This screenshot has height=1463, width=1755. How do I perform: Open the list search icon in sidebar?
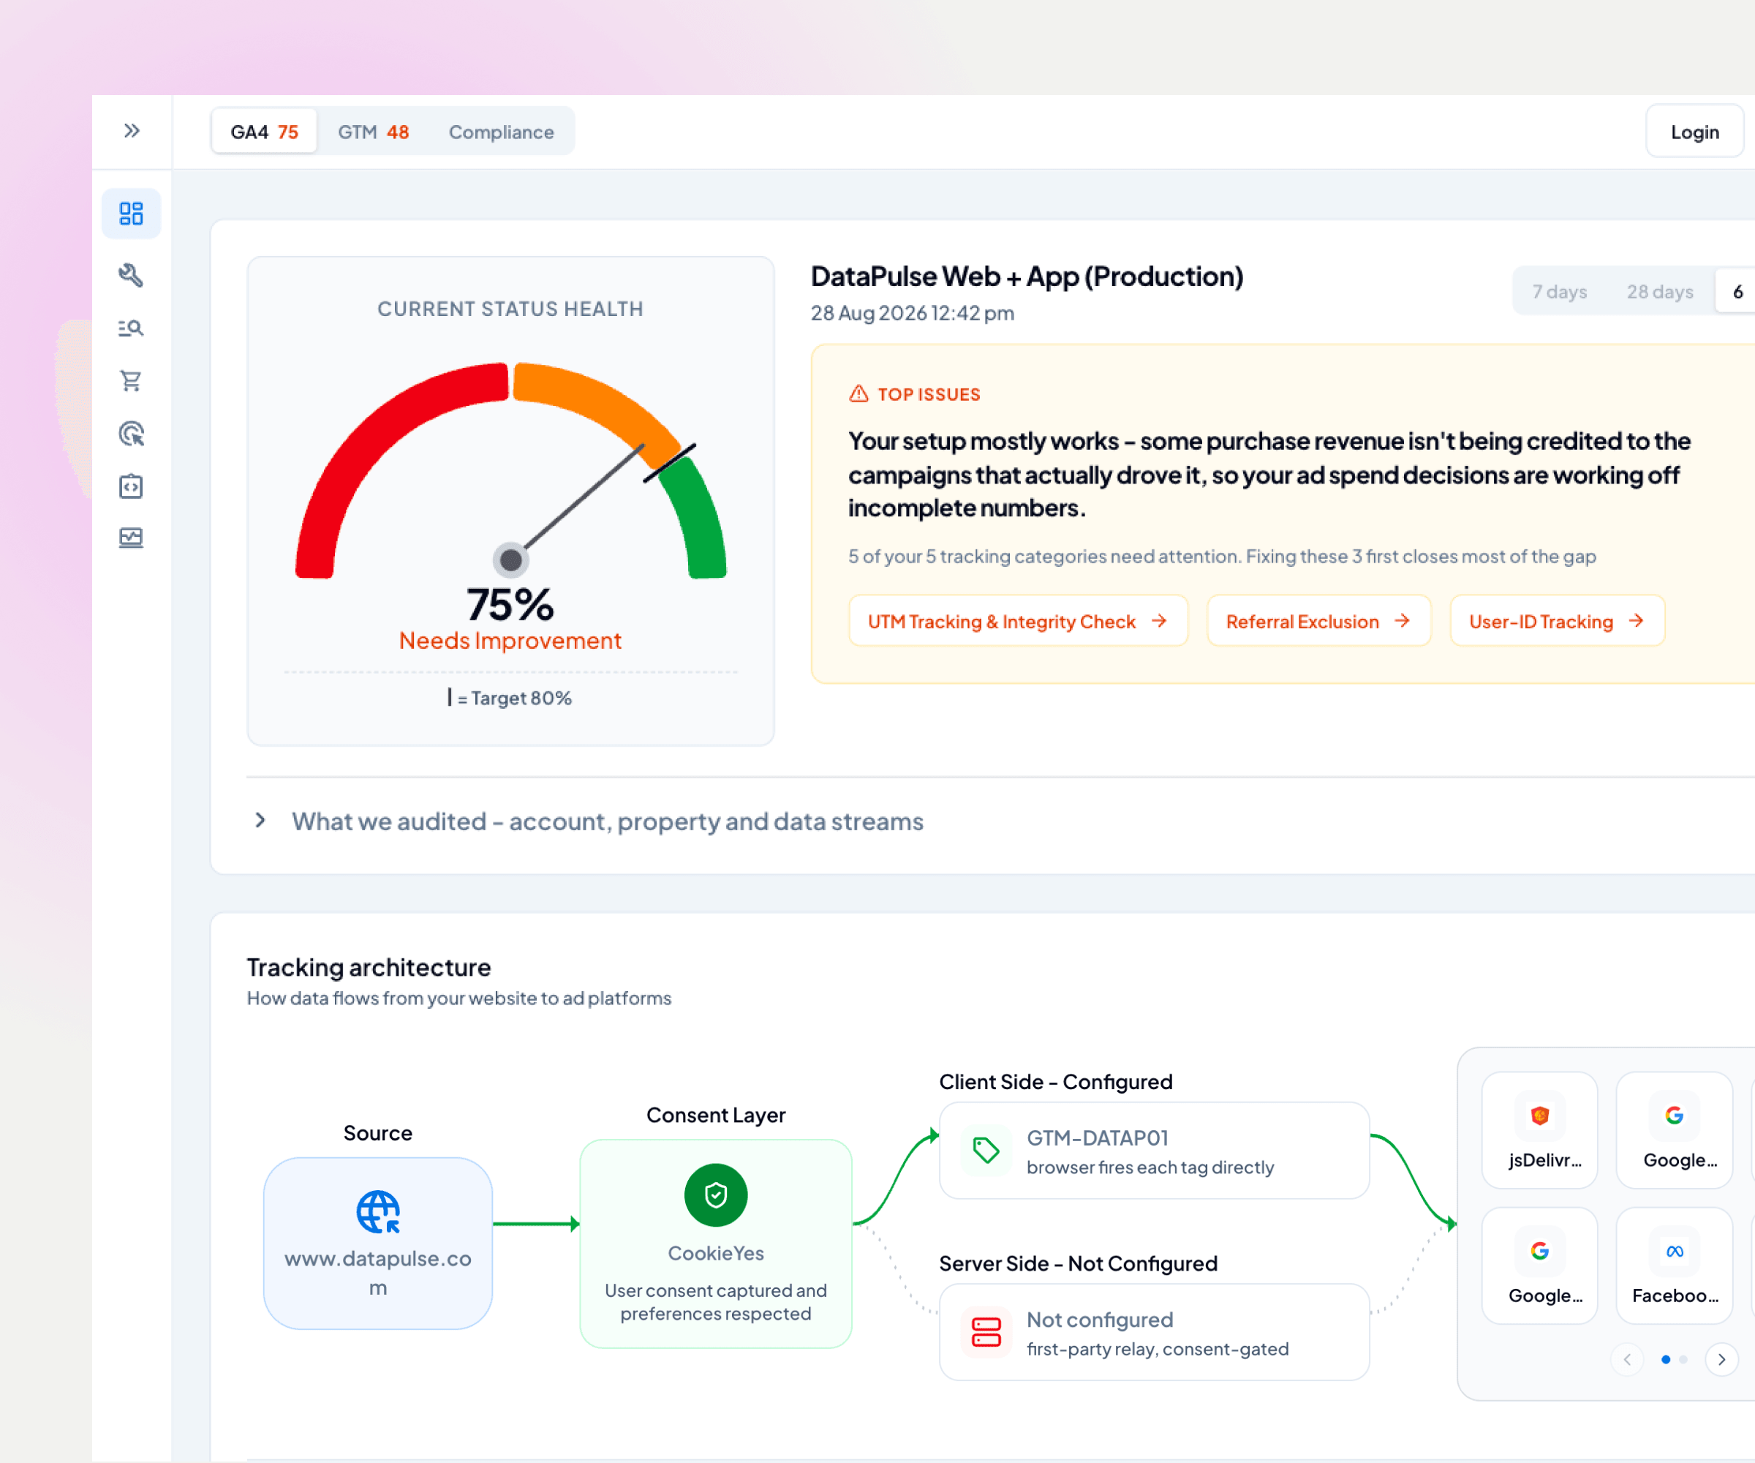coord(131,328)
